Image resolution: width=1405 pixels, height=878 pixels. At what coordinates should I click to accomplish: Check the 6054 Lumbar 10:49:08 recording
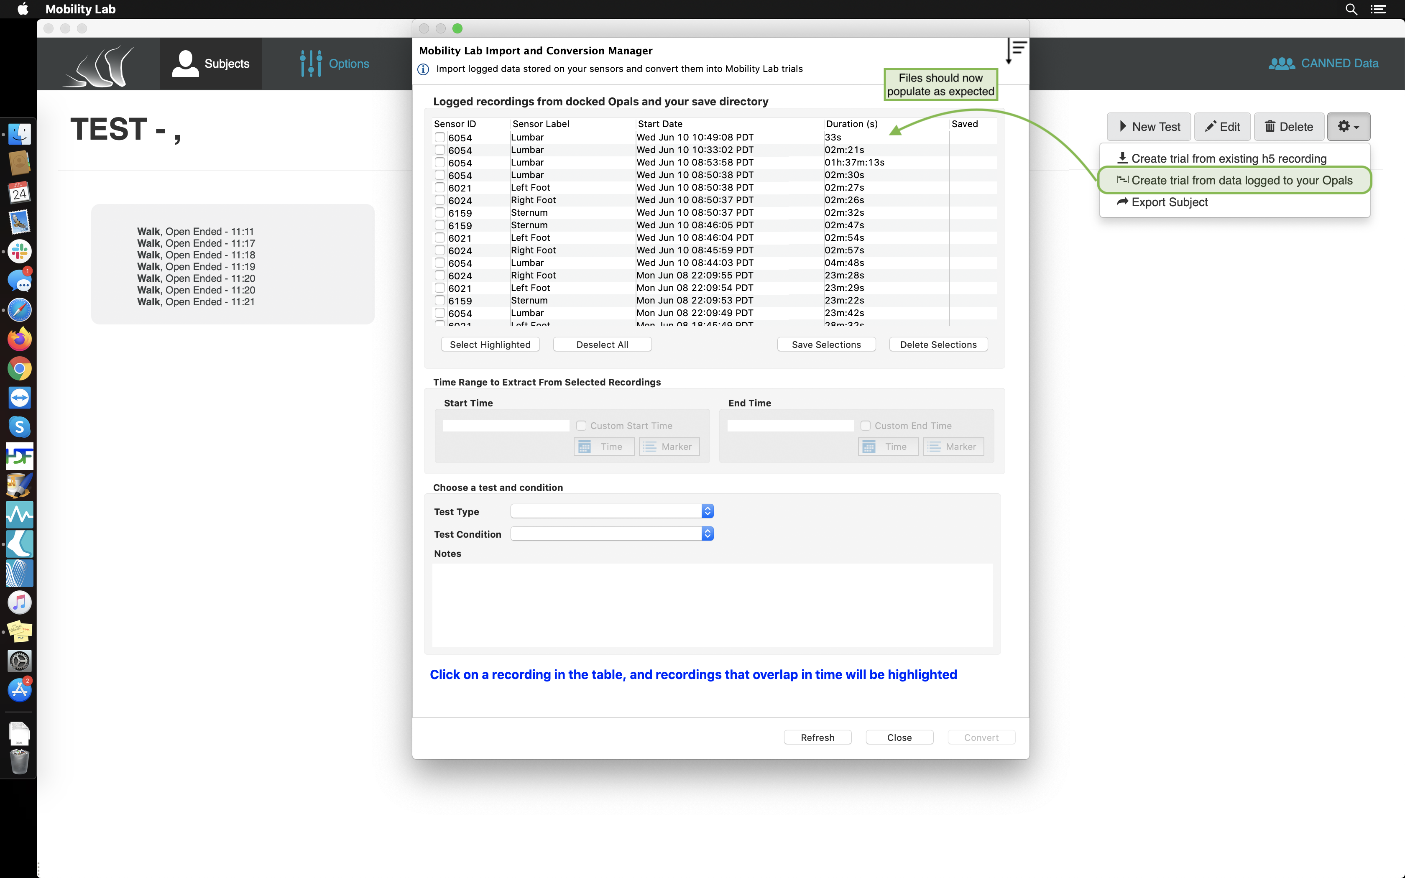[439, 138]
